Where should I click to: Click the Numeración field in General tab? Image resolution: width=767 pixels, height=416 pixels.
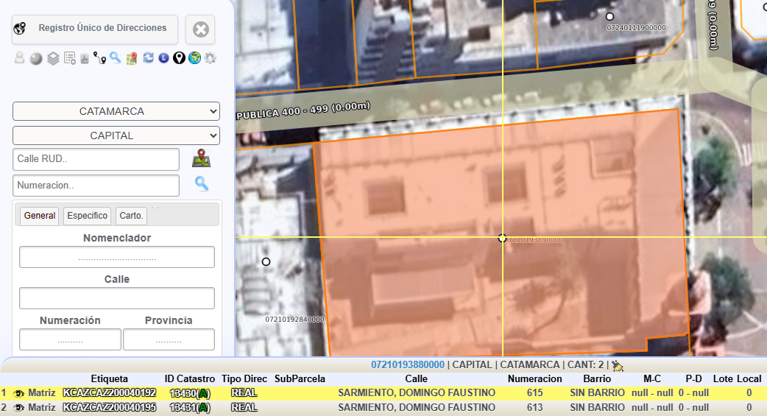[x=71, y=339]
